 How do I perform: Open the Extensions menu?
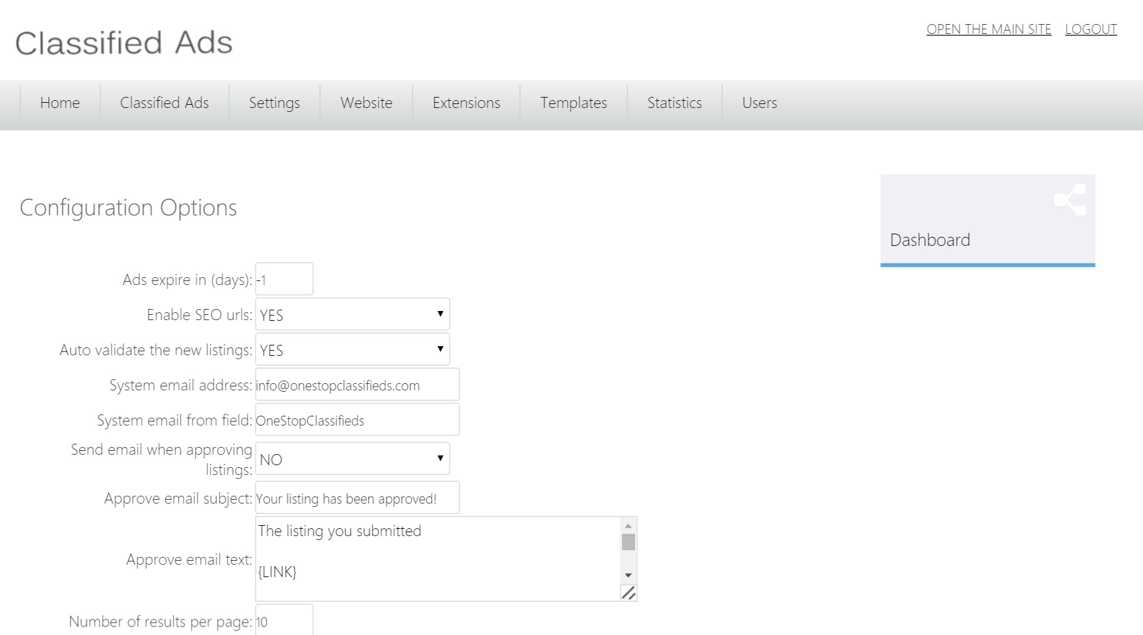click(x=466, y=103)
